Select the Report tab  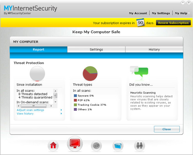pos(39,50)
